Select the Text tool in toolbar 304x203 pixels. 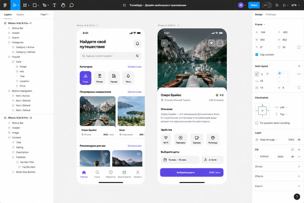pyautogui.click(x=54, y=5)
